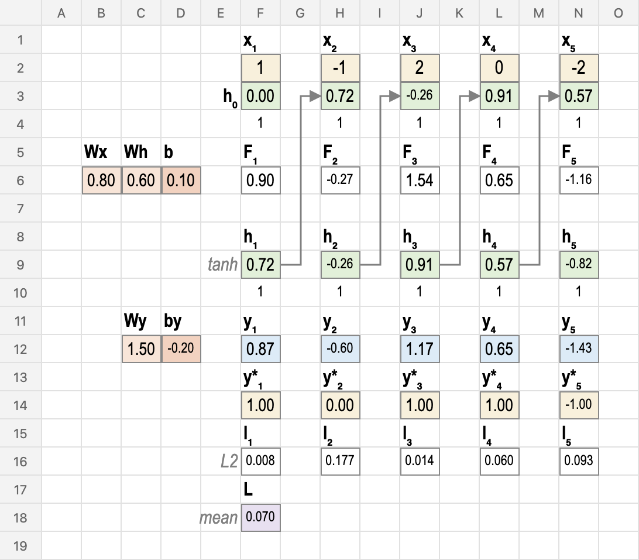Select the Wx weight cell 0.80
Viewport: 639px width, 560px height.
pos(101,180)
